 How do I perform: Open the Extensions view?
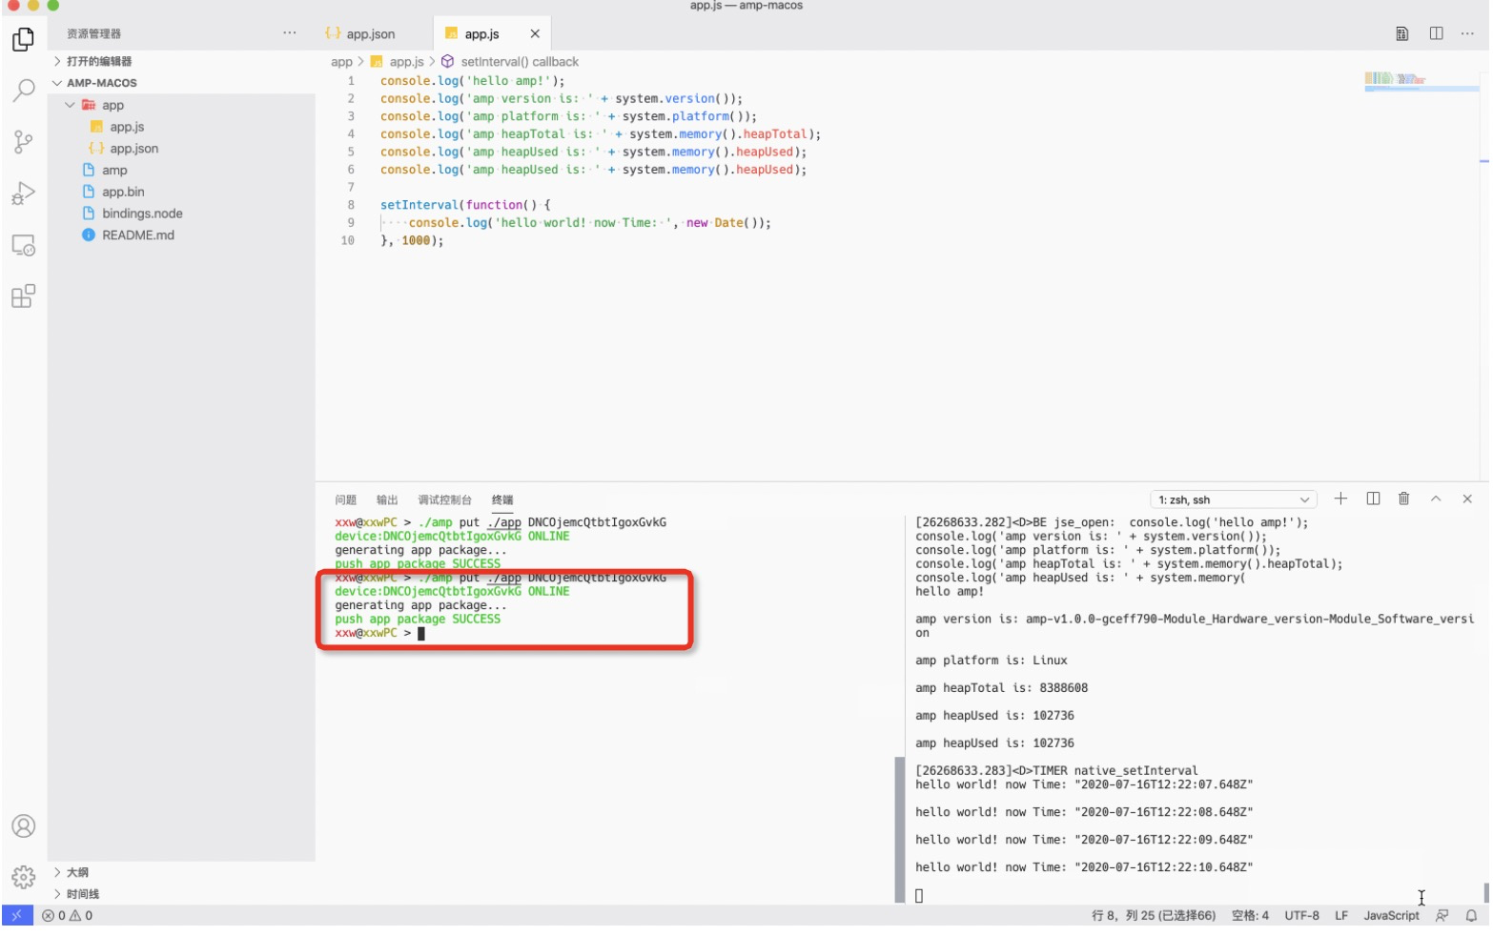23,296
